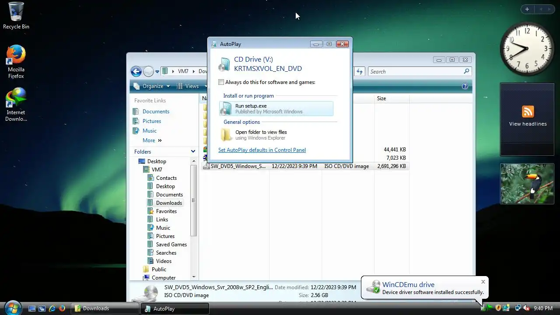Image resolution: width=560 pixels, height=315 pixels.
Task: Switch to AutoPlay taskbar button
Action: point(175,308)
